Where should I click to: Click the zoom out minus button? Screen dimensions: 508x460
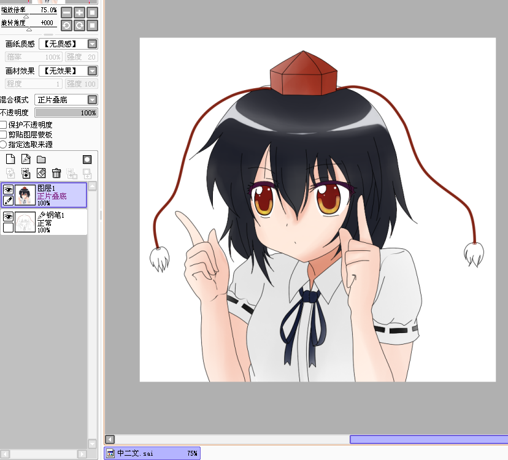[66, 13]
